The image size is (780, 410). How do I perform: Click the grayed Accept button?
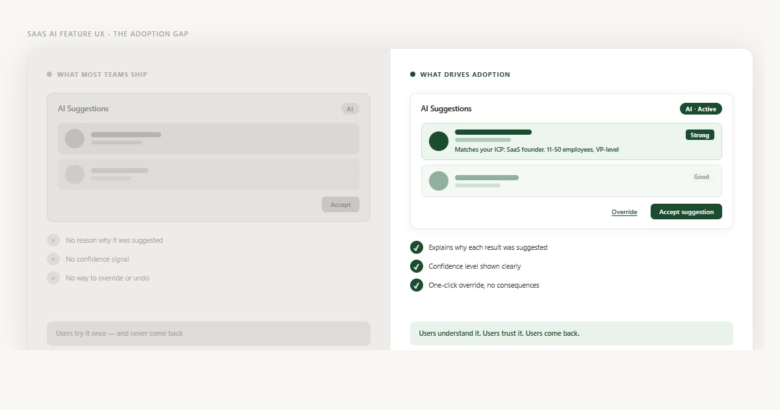coord(341,204)
